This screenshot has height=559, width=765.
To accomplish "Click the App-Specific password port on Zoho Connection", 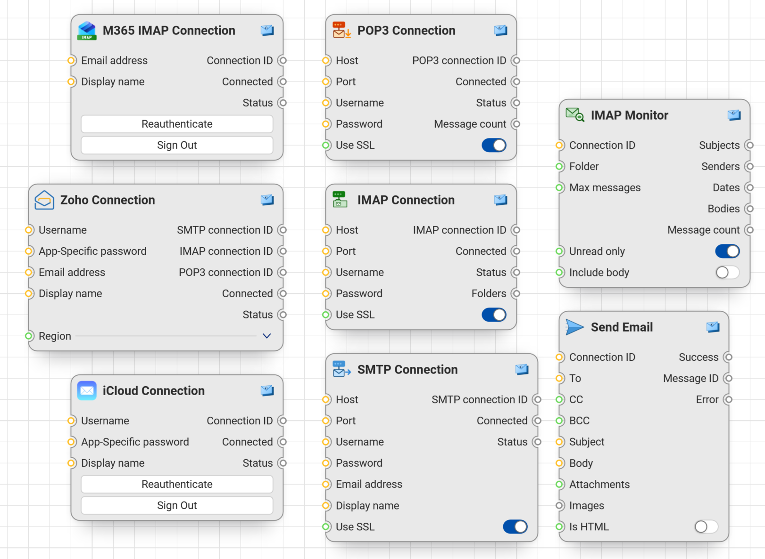I will (29, 251).
